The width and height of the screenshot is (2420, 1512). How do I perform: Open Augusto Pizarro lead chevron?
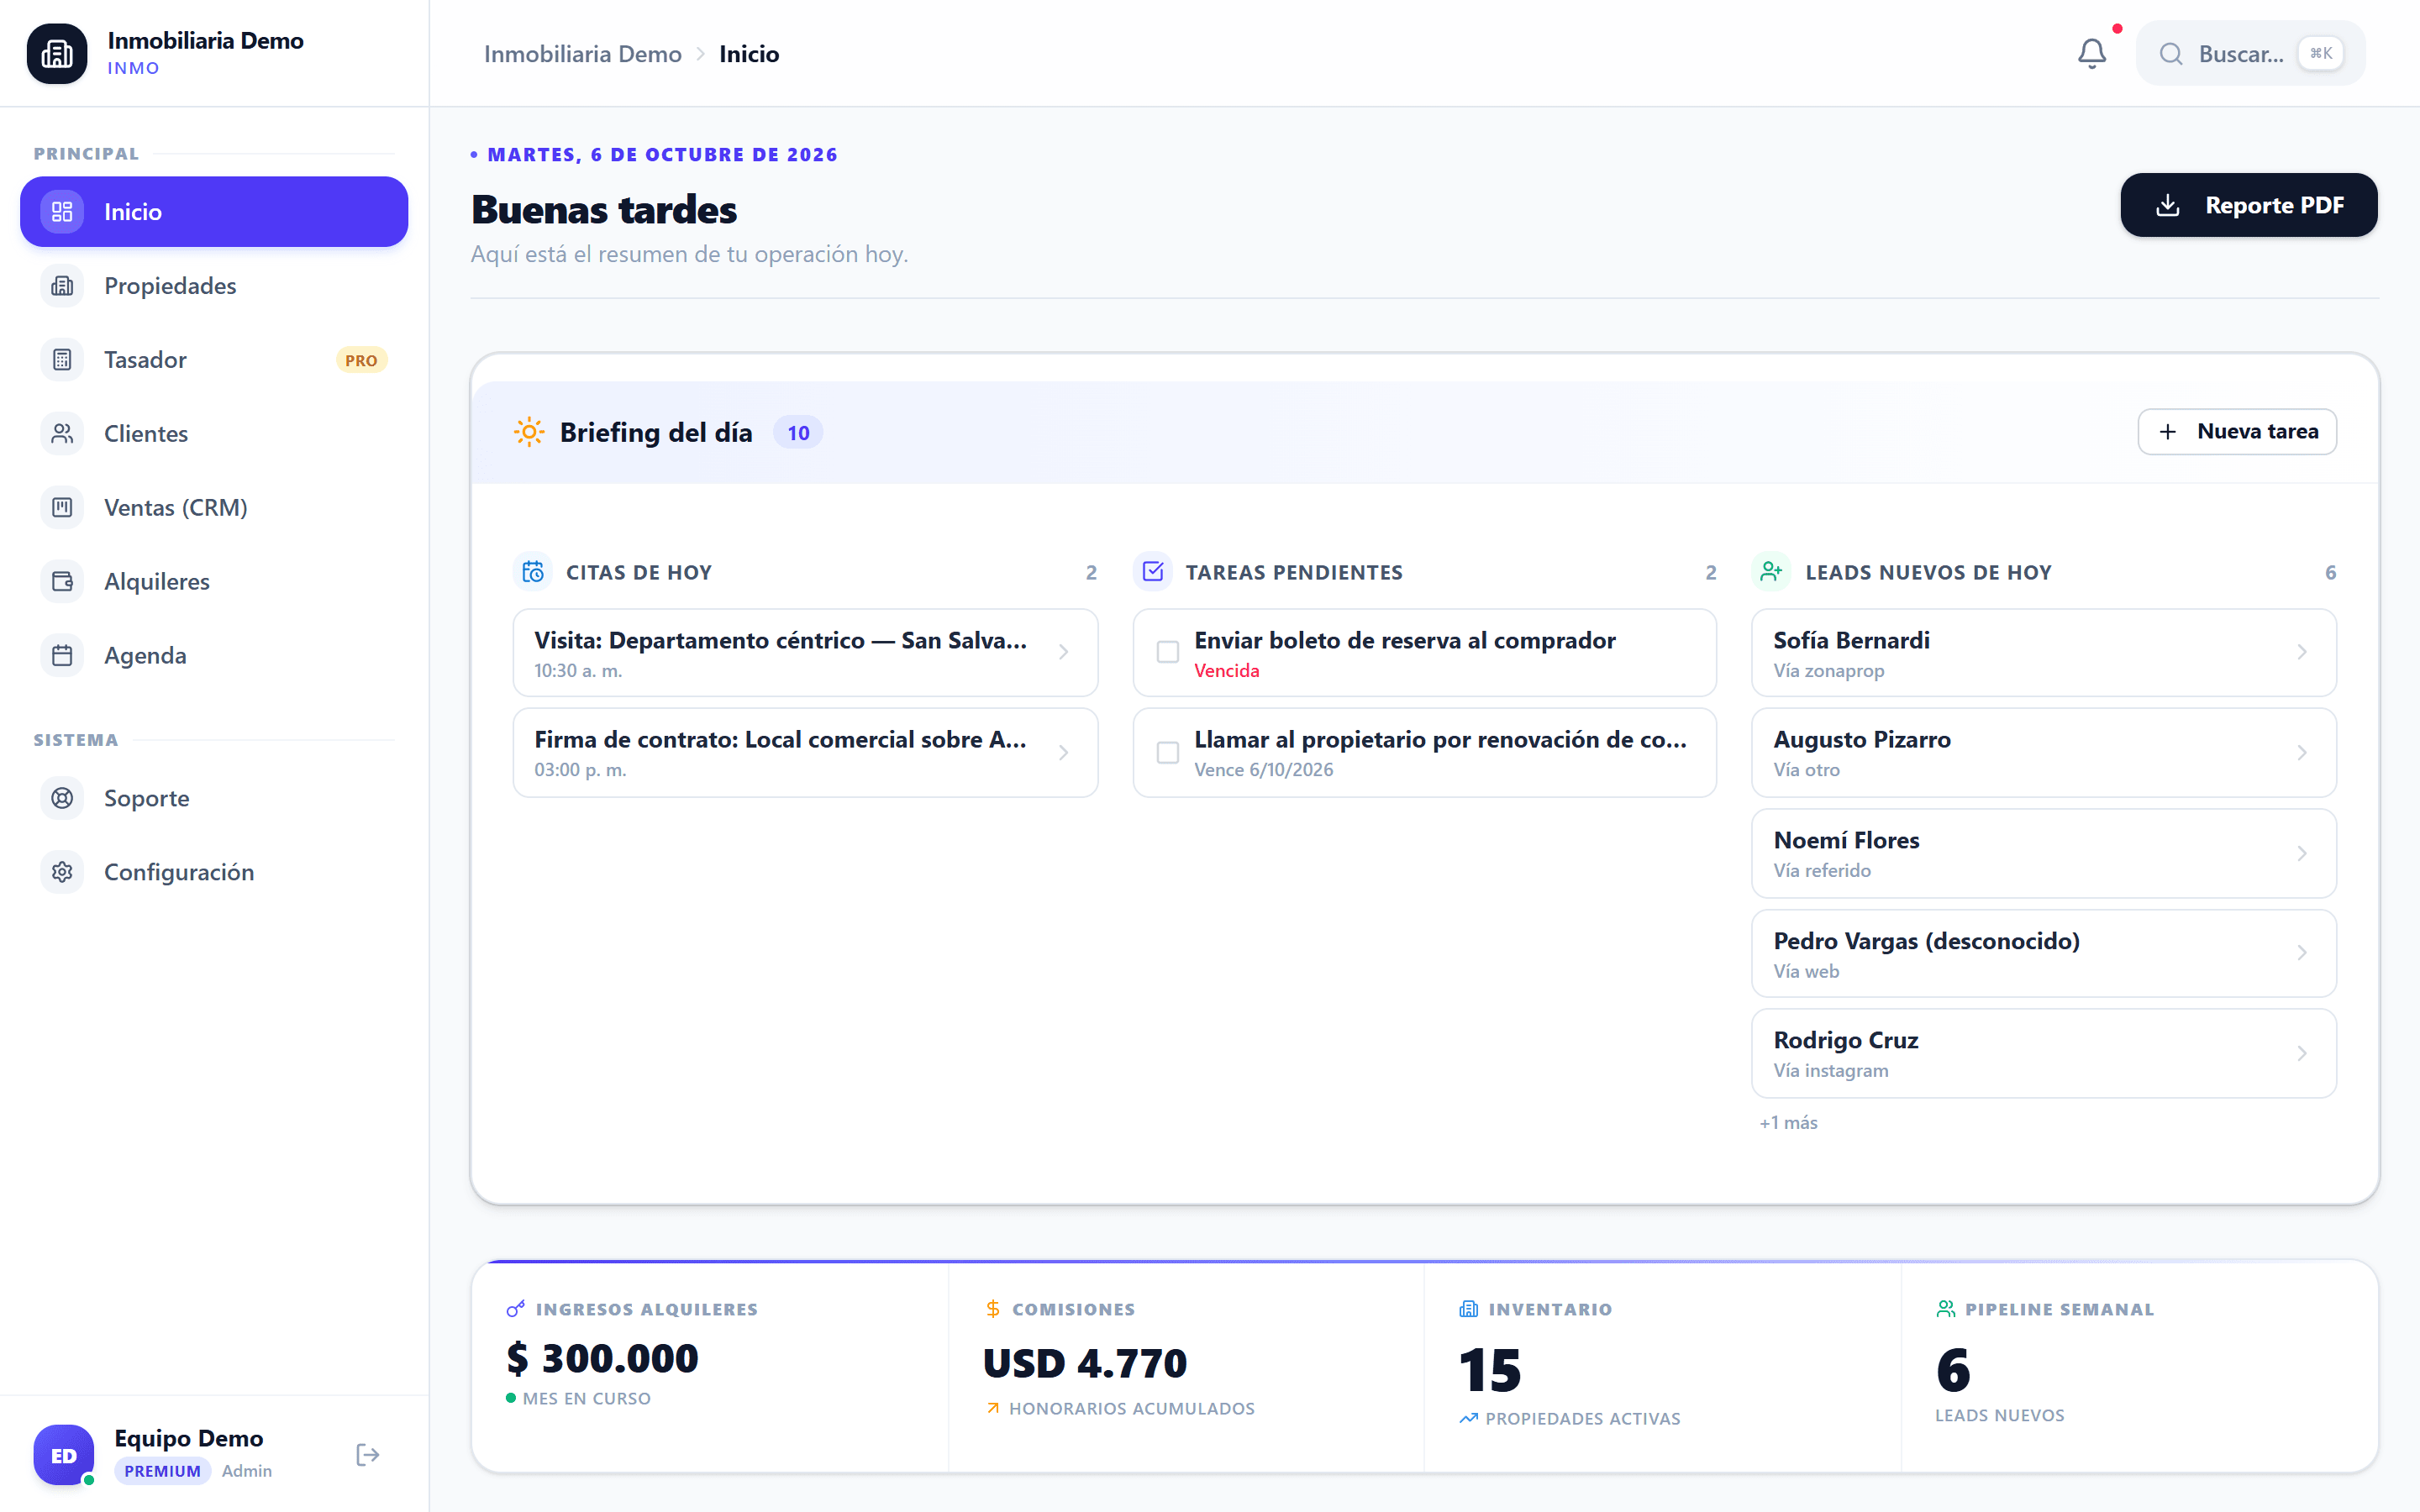[x=2302, y=752]
